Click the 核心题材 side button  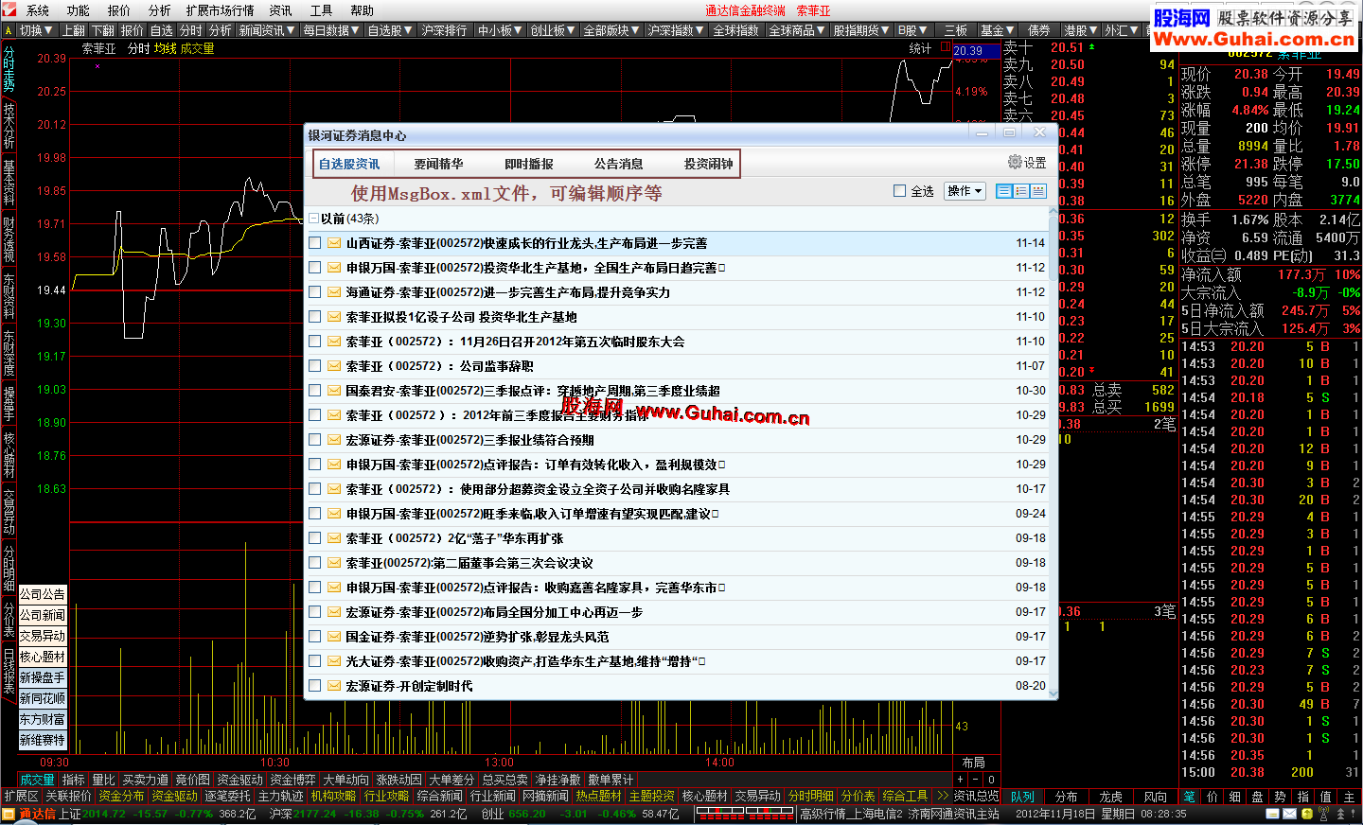click(43, 657)
